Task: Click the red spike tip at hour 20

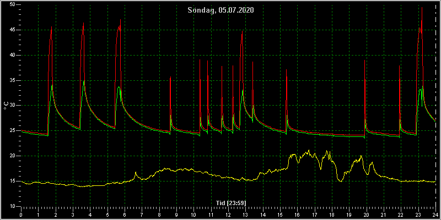Action: coord(365,61)
